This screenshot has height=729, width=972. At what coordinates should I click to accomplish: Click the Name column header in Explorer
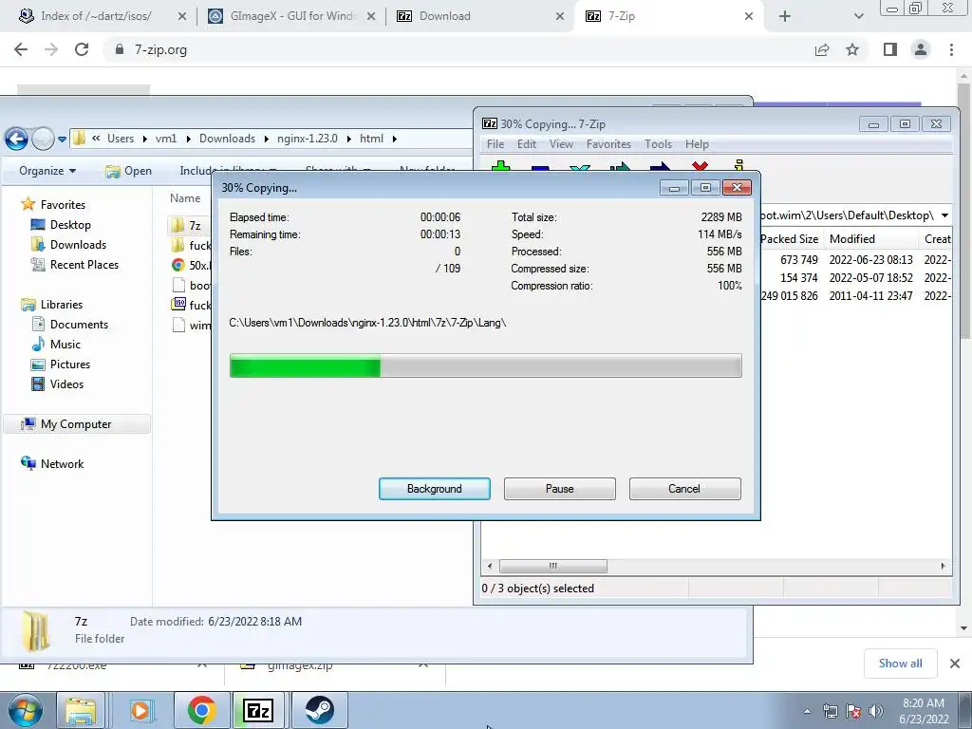[x=185, y=198]
